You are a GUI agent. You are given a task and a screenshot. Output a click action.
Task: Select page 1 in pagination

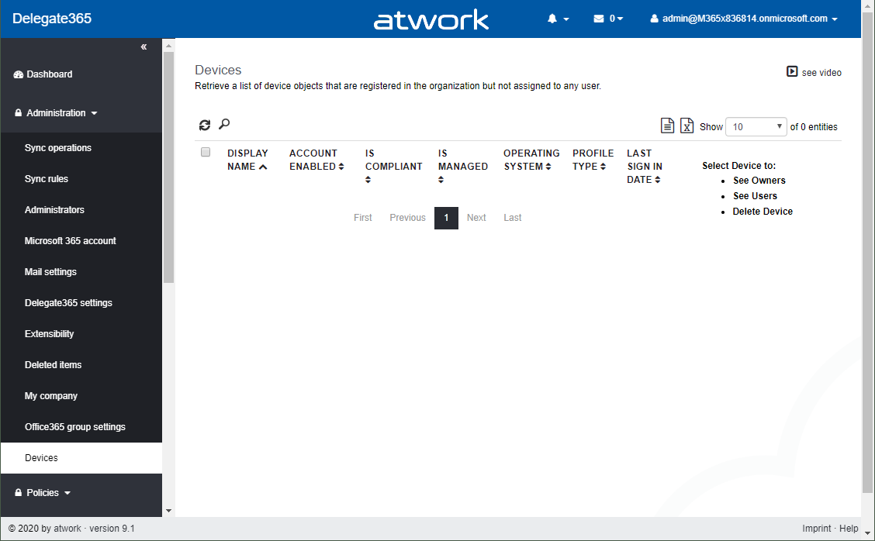447,218
